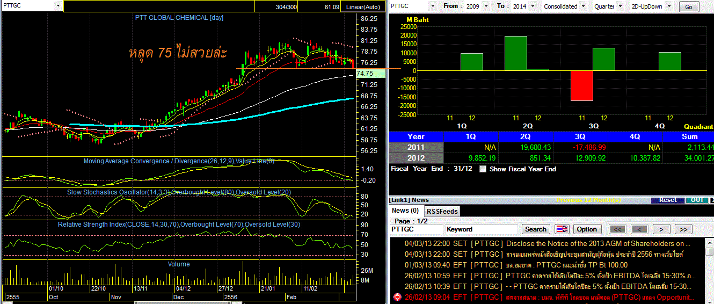
Task: Click the red news alert icon
Action: (x=397, y=297)
